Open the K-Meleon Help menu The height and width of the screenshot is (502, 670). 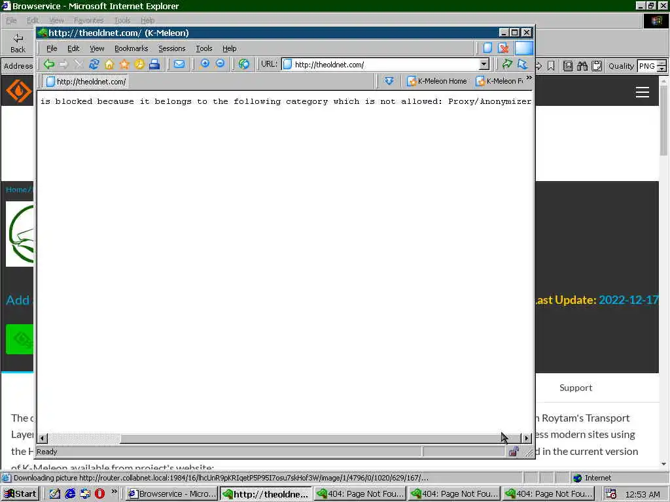coord(230,48)
